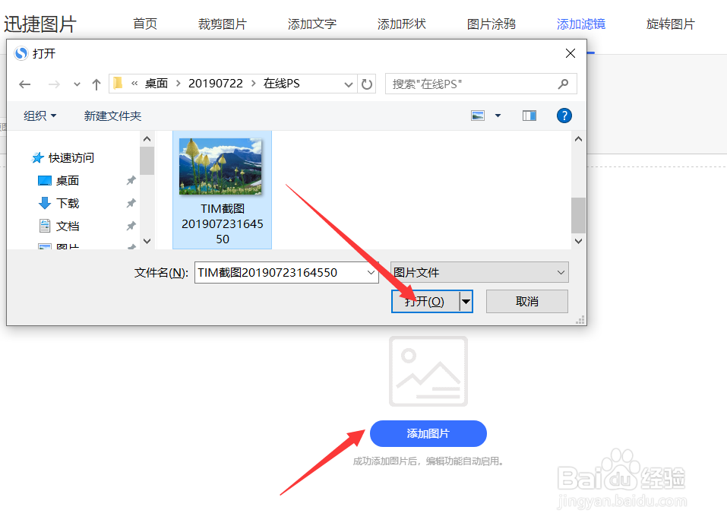The height and width of the screenshot is (526, 727).
Task: Open recent locations dropdown arrow
Action: pyautogui.click(x=77, y=84)
